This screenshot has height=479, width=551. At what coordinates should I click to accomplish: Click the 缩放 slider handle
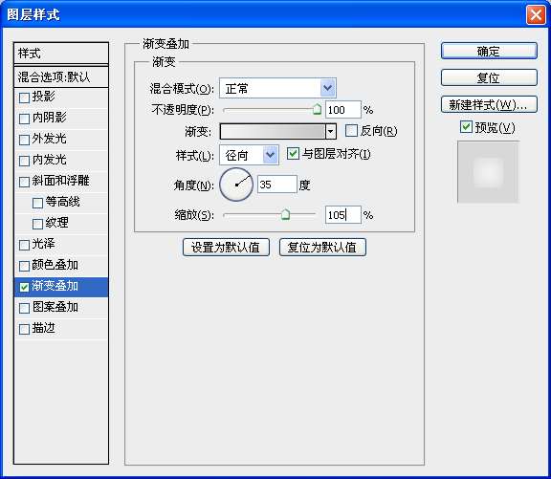tap(285, 214)
